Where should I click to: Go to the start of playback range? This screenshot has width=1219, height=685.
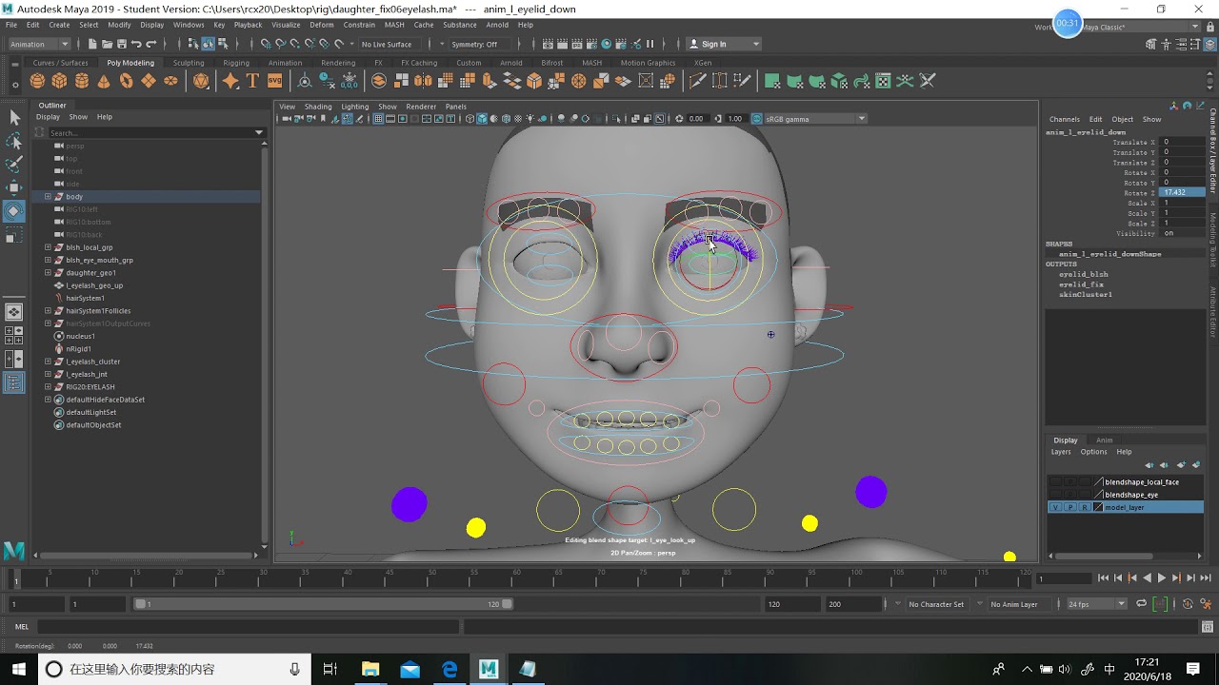1103,577
